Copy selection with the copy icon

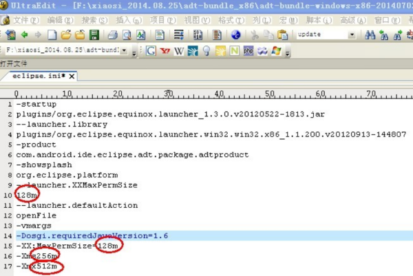coord(268,35)
